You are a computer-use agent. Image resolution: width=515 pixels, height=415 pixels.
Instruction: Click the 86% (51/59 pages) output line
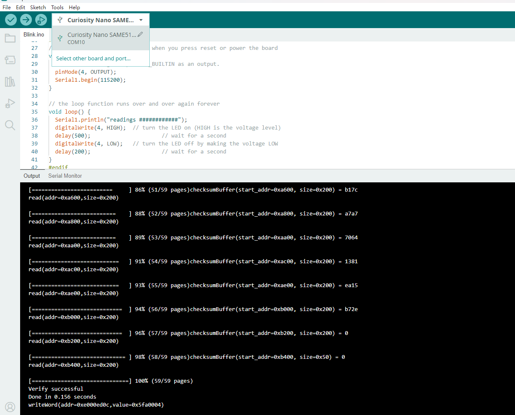(x=193, y=189)
